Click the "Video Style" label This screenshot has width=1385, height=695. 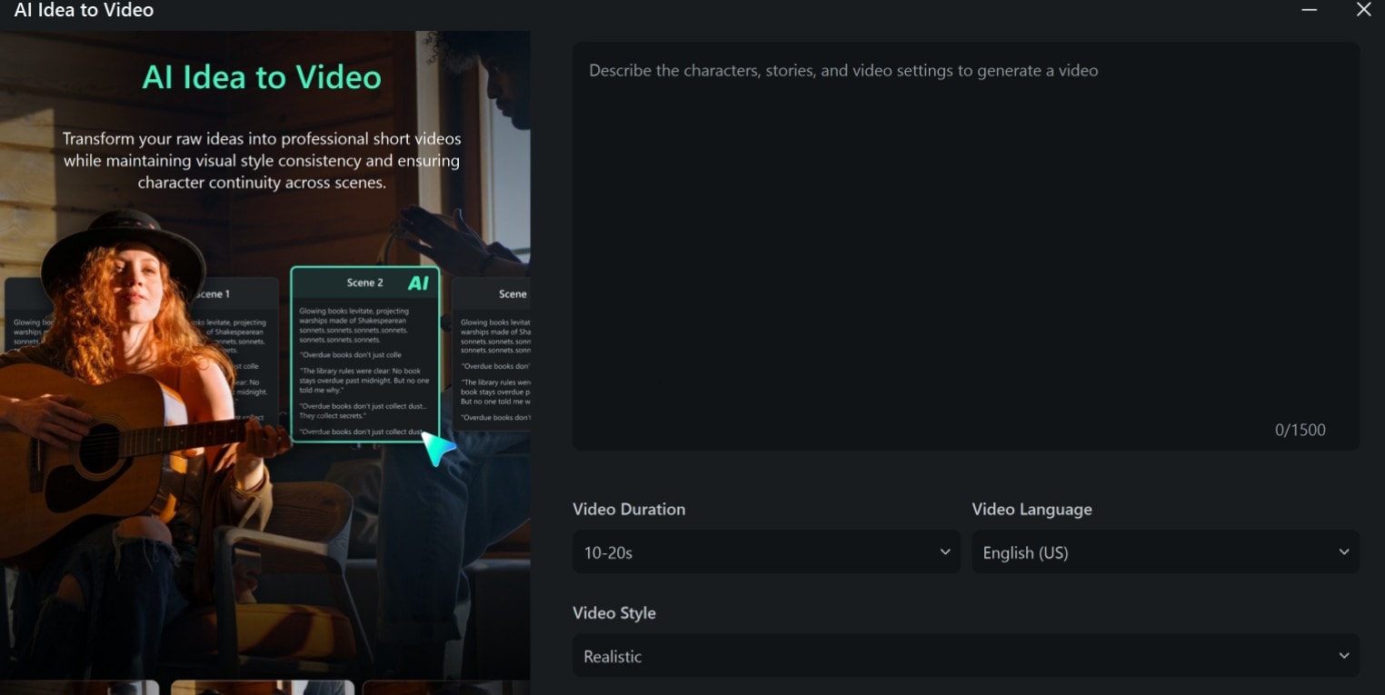(614, 613)
